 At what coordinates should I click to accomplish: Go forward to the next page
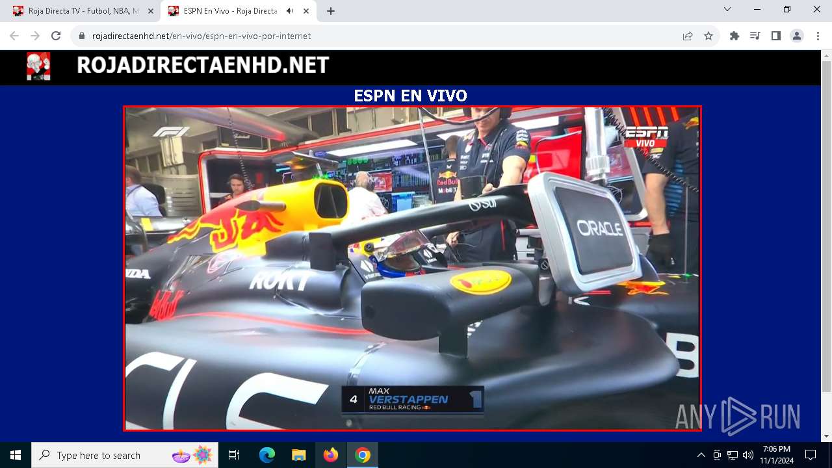(35, 36)
